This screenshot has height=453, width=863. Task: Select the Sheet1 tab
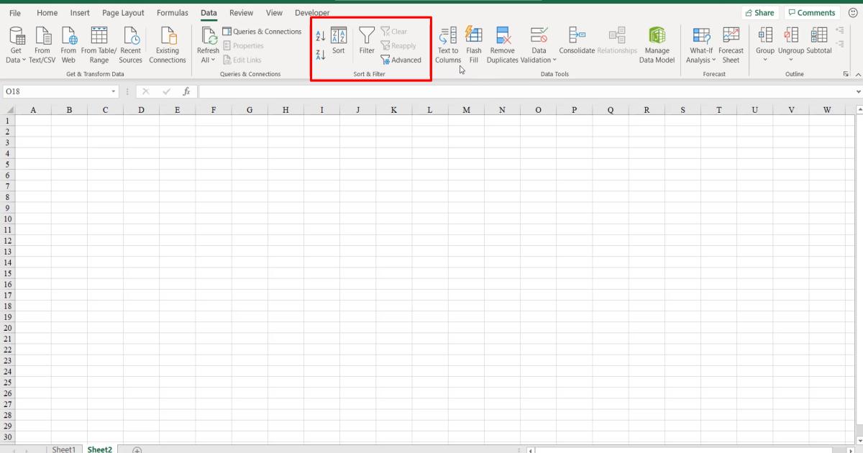(64, 449)
